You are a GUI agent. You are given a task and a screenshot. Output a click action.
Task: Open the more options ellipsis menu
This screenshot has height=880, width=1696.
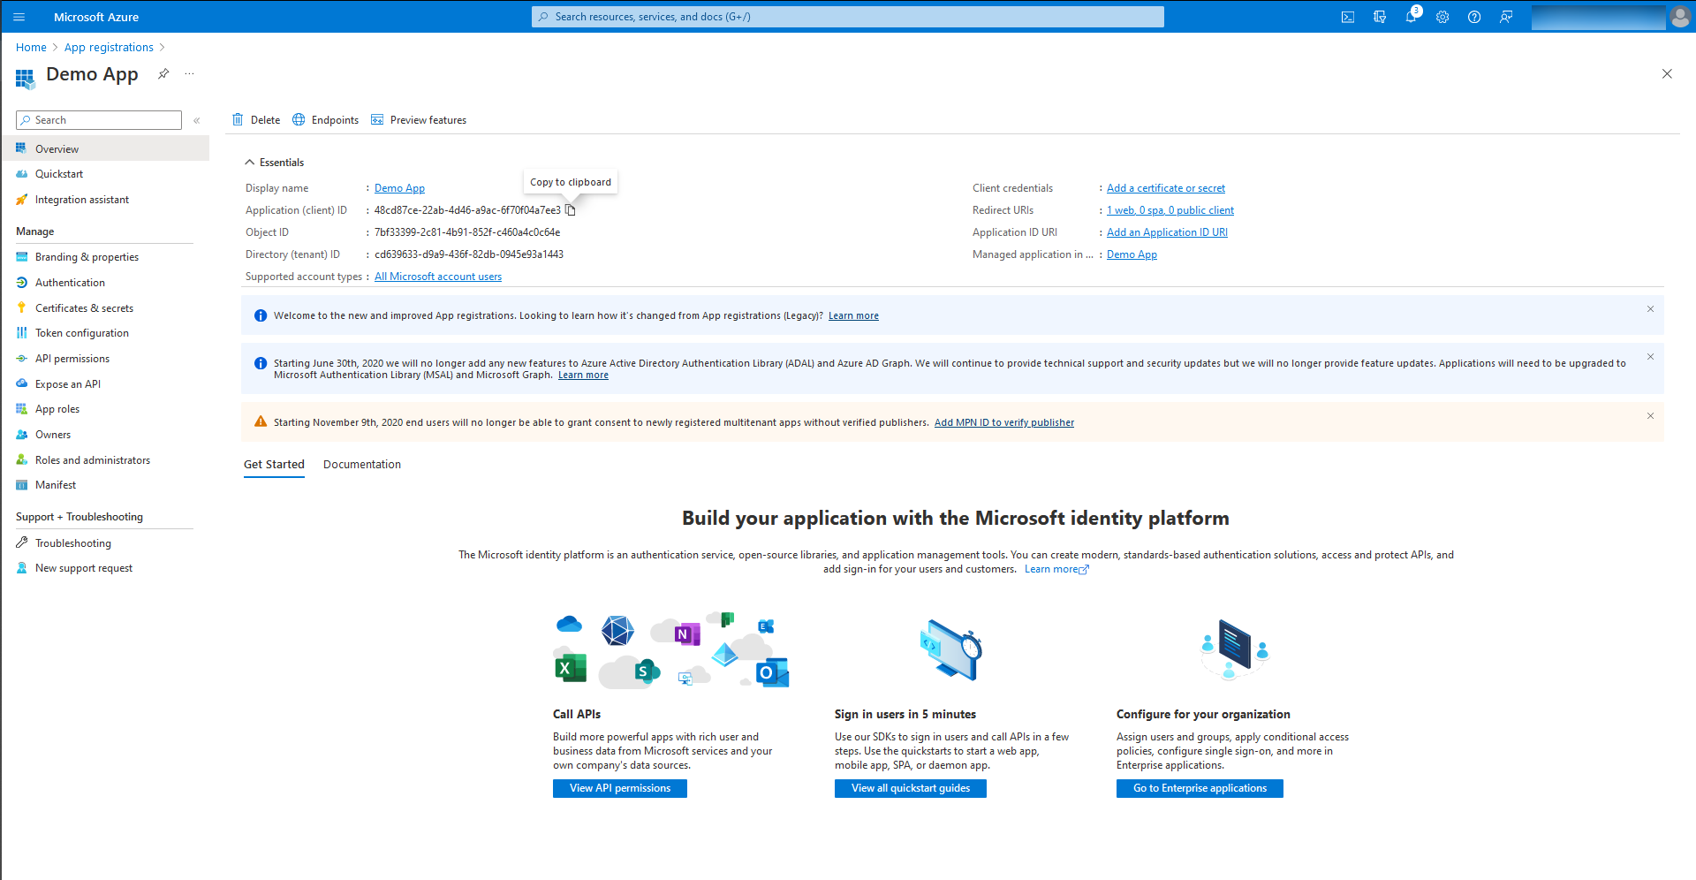(x=189, y=74)
